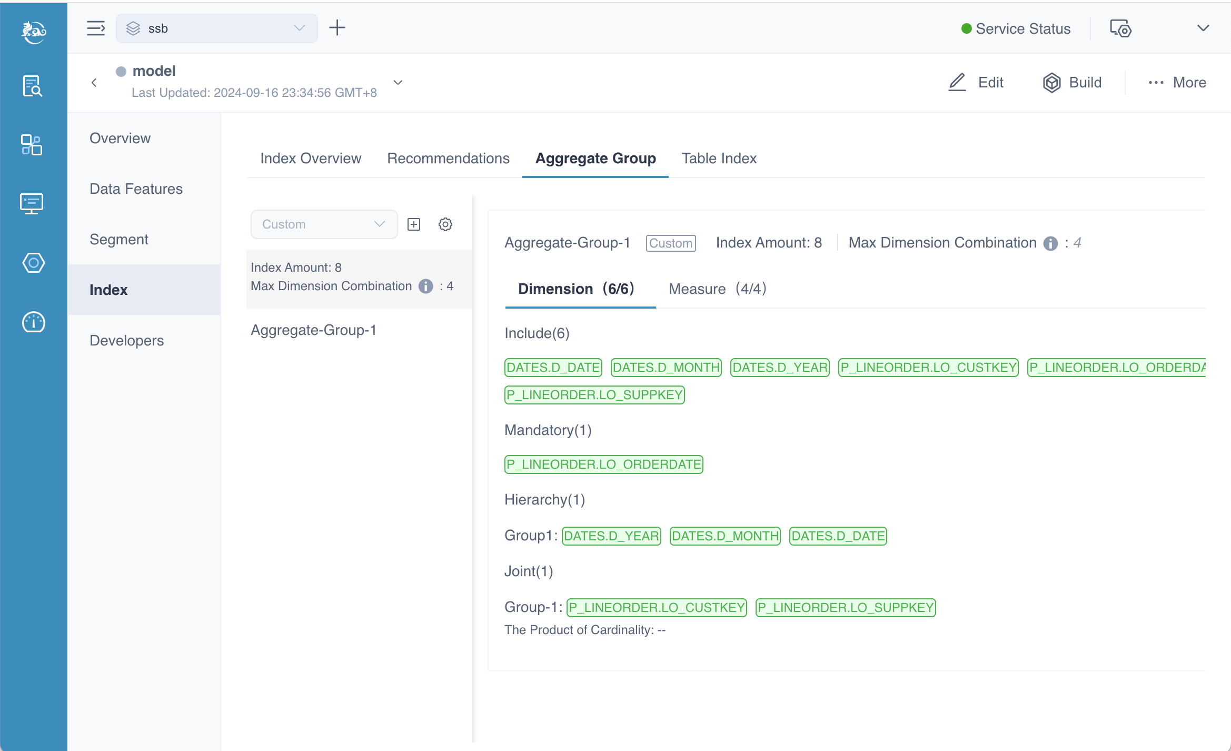
Task: Open the system admin mode icon
Action: [1120, 29]
